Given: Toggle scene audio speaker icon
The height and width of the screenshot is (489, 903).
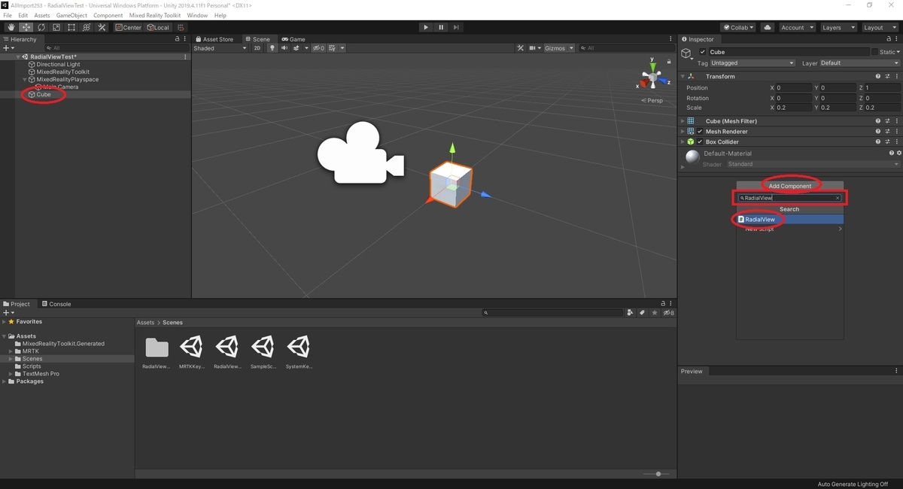Looking at the screenshot, I should pos(284,48).
